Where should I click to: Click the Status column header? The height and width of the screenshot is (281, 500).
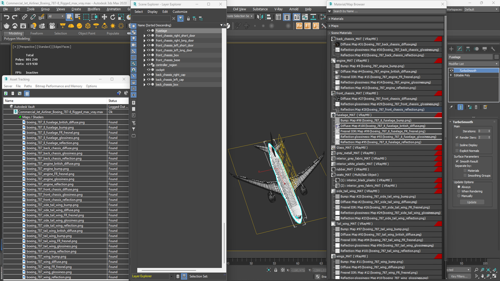coord(118,101)
